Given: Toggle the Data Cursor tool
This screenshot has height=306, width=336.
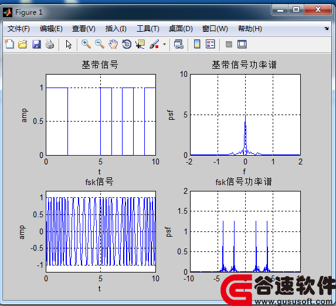Looking at the screenshot, I should tap(140, 45).
